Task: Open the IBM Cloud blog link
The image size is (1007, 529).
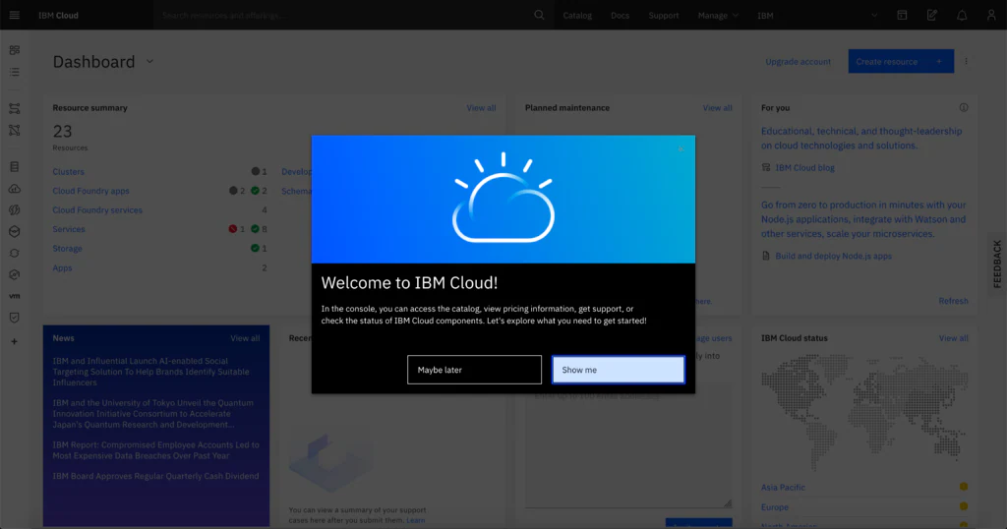Action: pyautogui.click(x=804, y=167)
